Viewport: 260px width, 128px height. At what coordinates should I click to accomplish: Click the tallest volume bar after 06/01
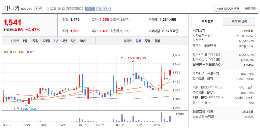pyautogui.click(x=161, y=117)
